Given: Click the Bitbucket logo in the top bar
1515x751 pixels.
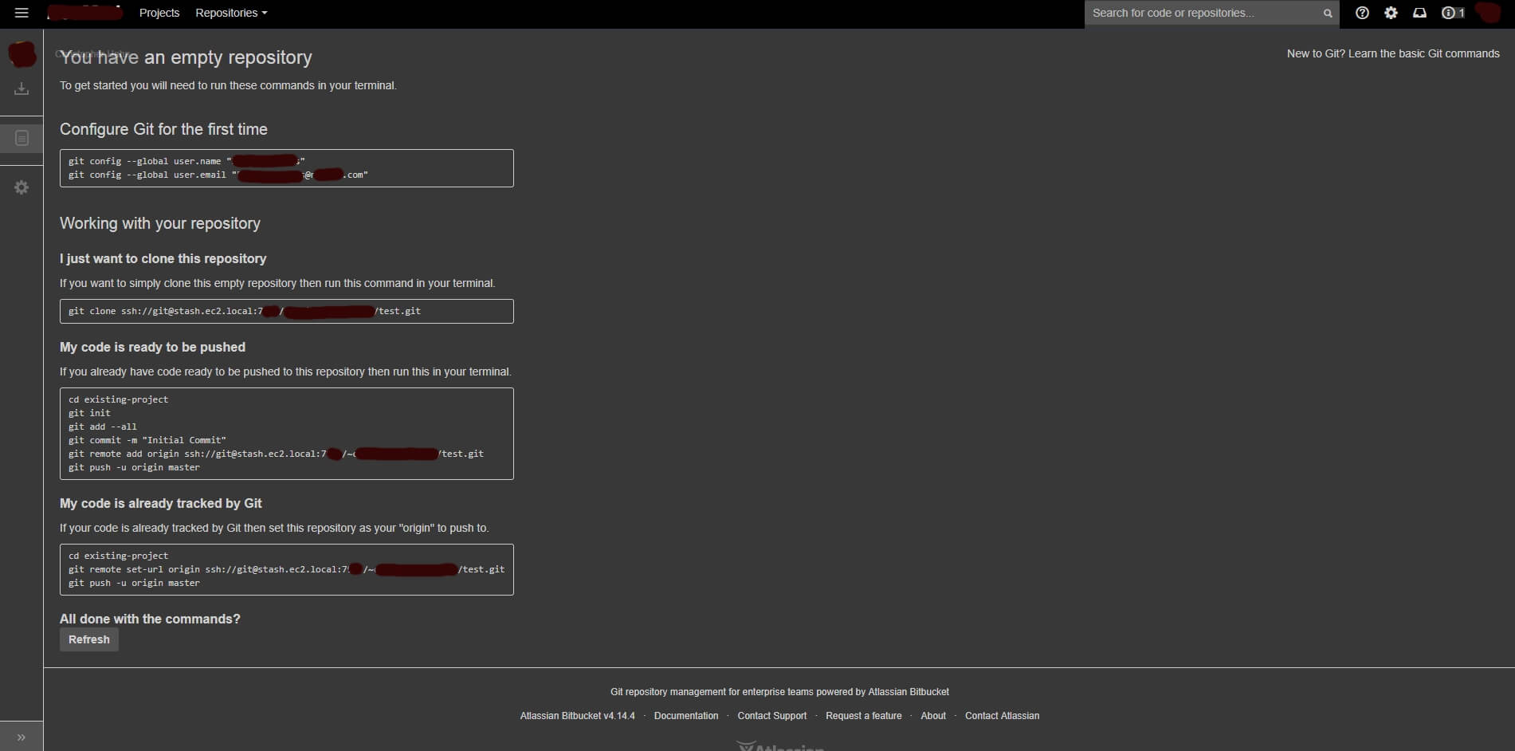Looking at the screenshot, I should click(84, 12).
